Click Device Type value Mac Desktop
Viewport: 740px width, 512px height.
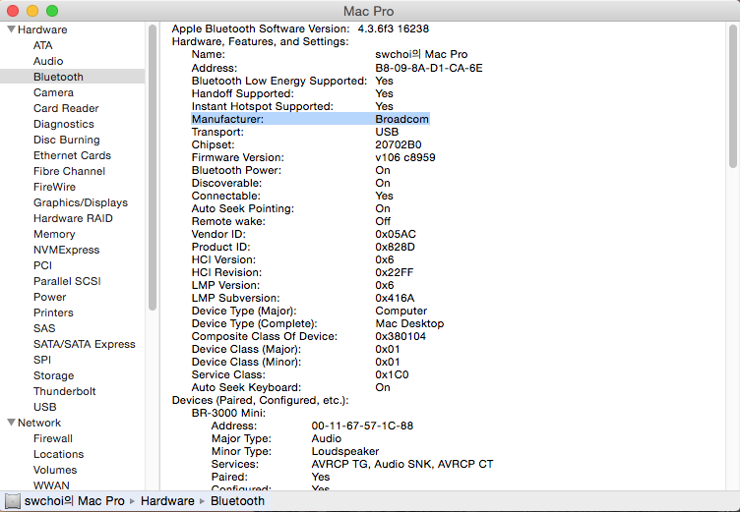409,323
